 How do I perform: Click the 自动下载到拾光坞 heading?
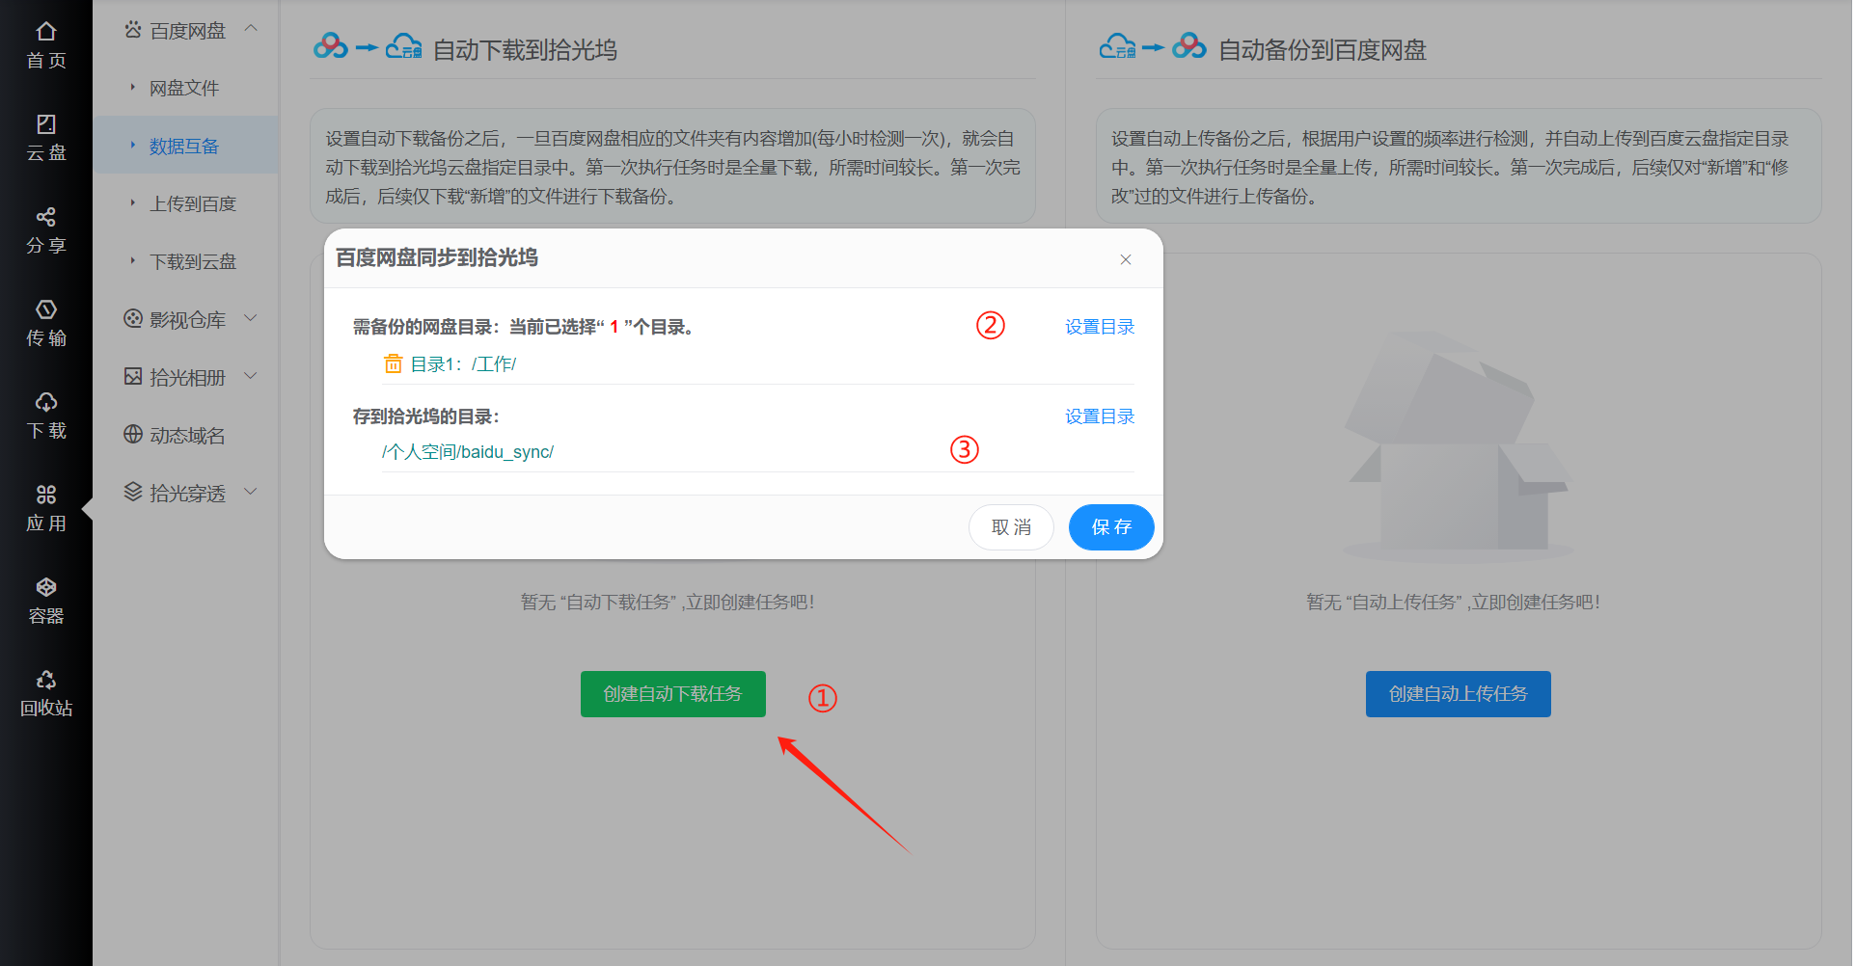pyautogui.click(x=525, y=50)
